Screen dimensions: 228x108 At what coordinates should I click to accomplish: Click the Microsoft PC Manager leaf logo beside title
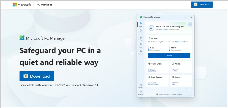22,38
